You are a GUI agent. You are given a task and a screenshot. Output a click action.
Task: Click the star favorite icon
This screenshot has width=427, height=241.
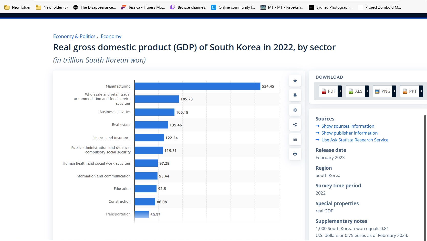pos(295,81)
